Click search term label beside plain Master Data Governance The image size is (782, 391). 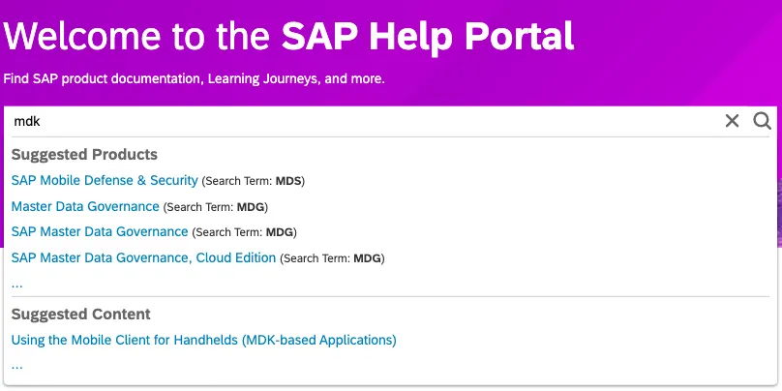[x=216, y=207]
